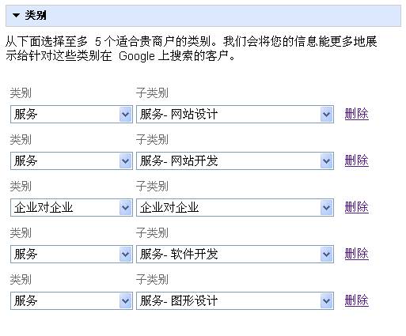The image size is (406, 336).
Task: Open the second row 服务 category dropdown arrow
Action: (126, 161)
